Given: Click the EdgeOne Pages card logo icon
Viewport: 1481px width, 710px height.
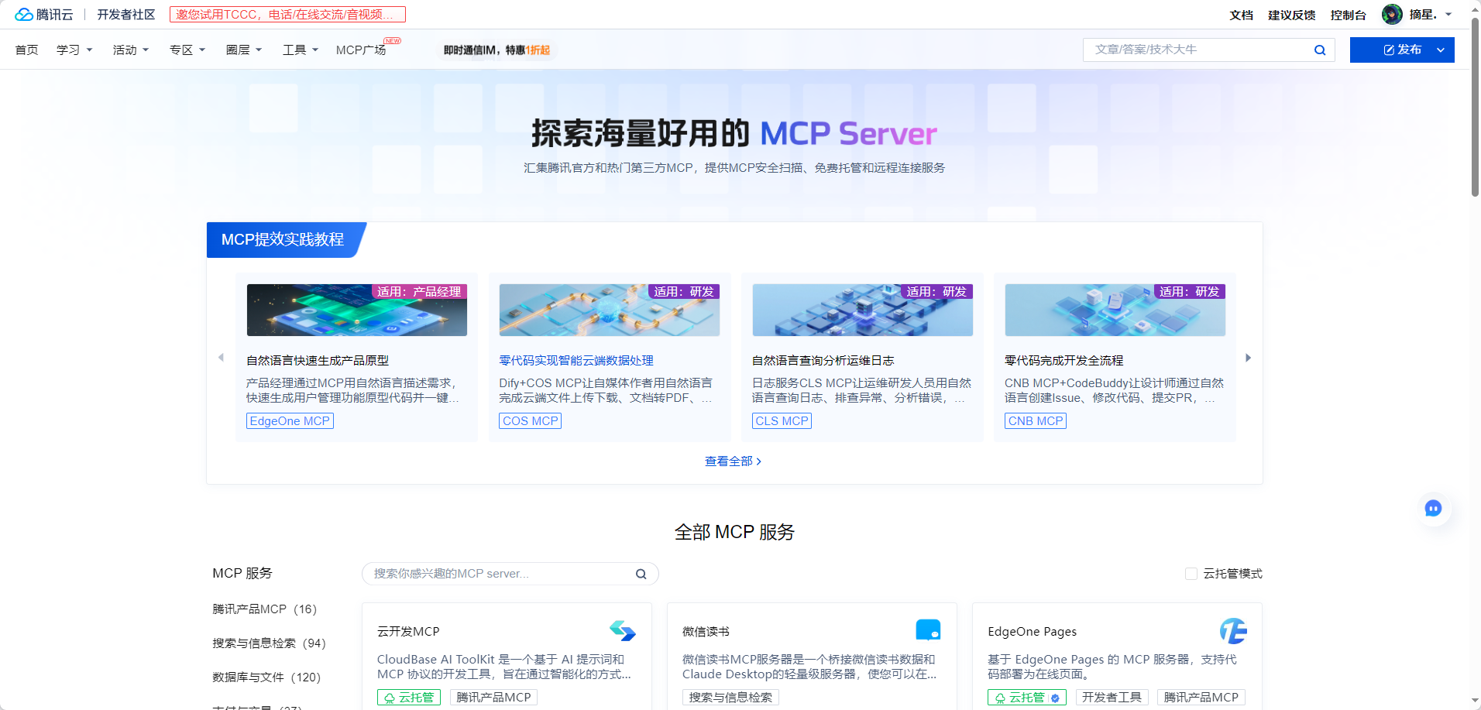Looking at the screenshot, I should pyautogui.click(x=1233, y=631).
